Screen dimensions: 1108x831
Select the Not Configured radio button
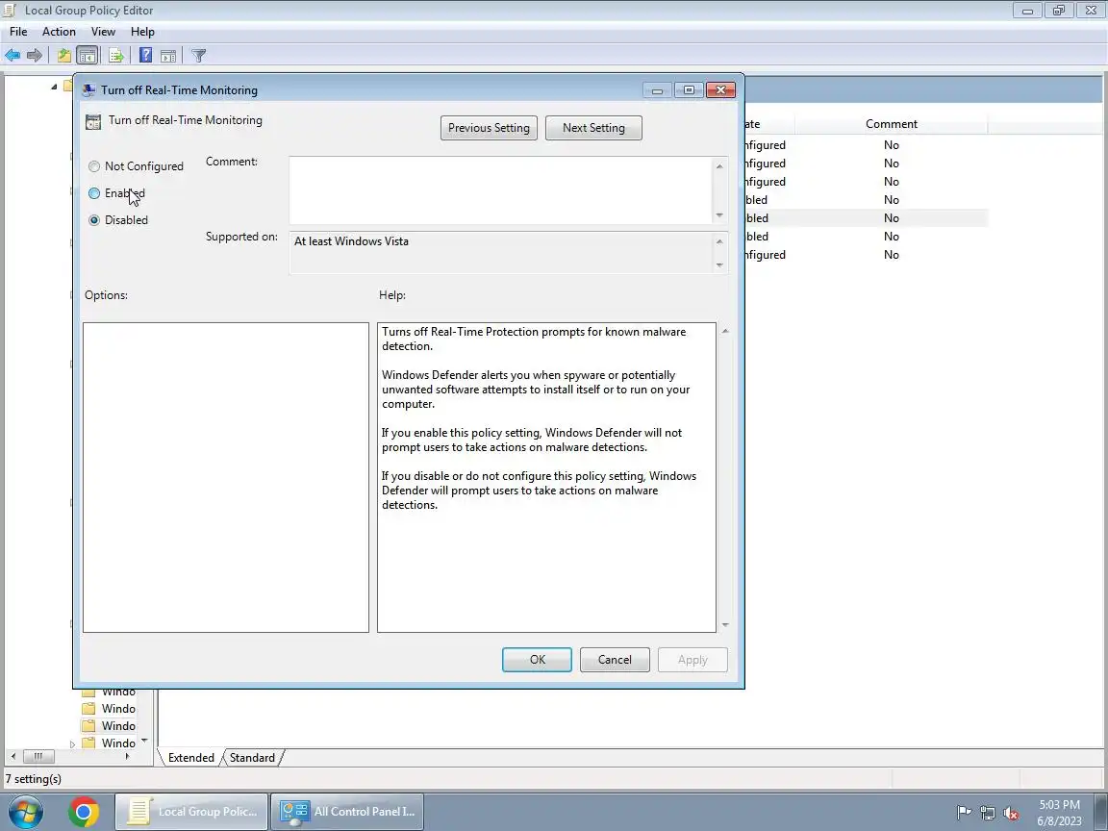coord(94,166)
